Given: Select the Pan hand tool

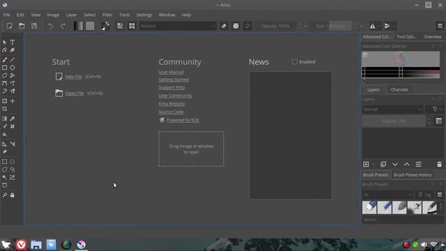Looking at the screenshot, I should click(13, 195).
